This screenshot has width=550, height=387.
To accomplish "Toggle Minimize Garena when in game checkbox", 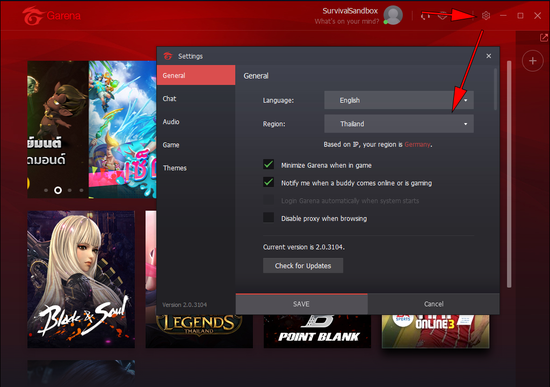I will click(x=269, y=164).
